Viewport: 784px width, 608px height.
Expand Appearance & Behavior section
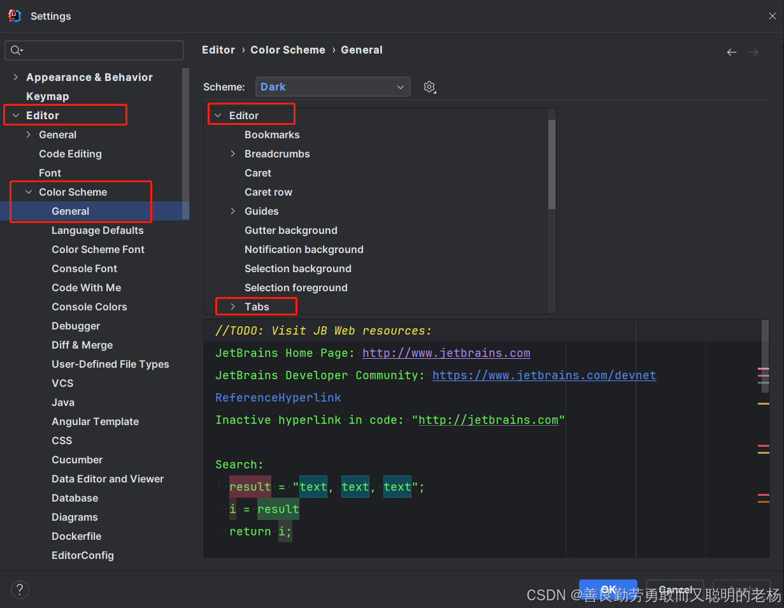[x=15, y=77]
